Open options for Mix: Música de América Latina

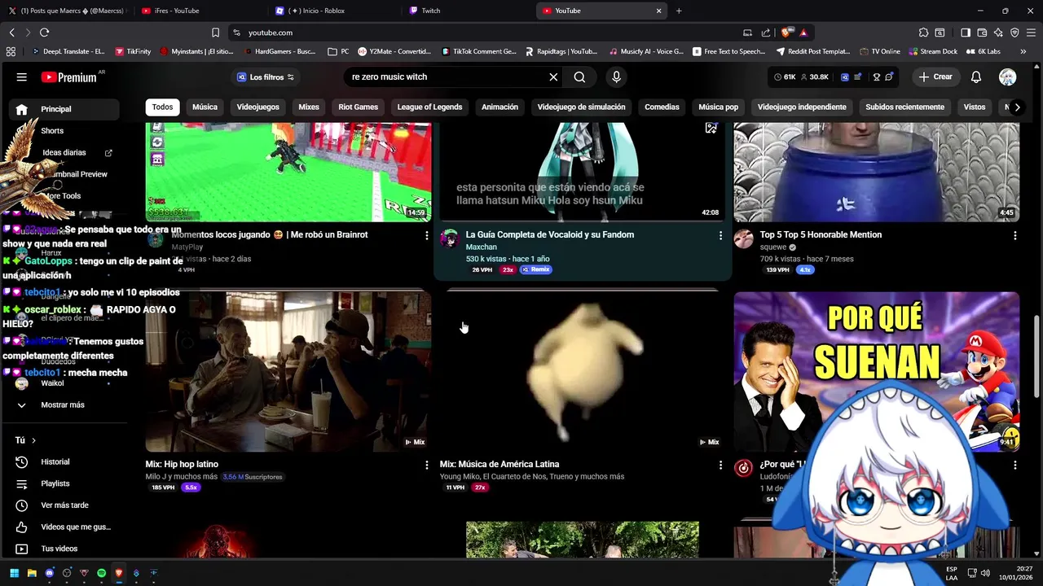click(x=720, y=465)
